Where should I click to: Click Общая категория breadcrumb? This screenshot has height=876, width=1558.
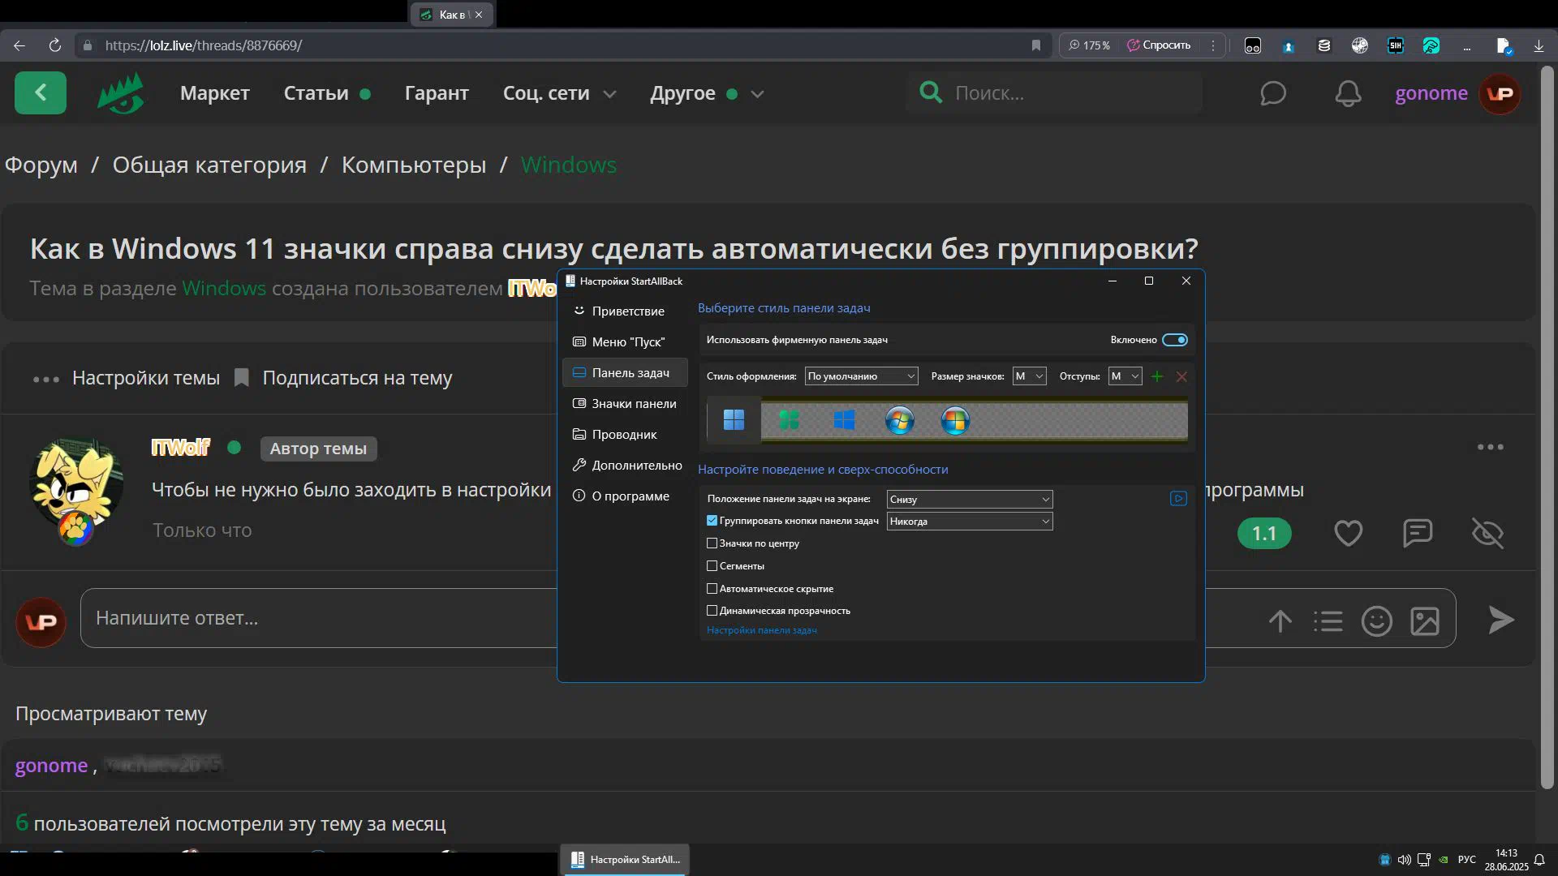click(x=209, y=165)
